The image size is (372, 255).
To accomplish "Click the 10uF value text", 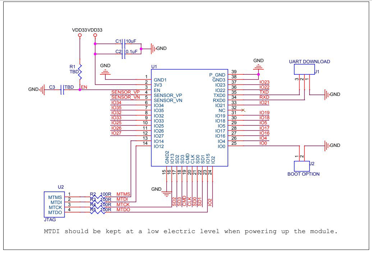I will [131, 41].
